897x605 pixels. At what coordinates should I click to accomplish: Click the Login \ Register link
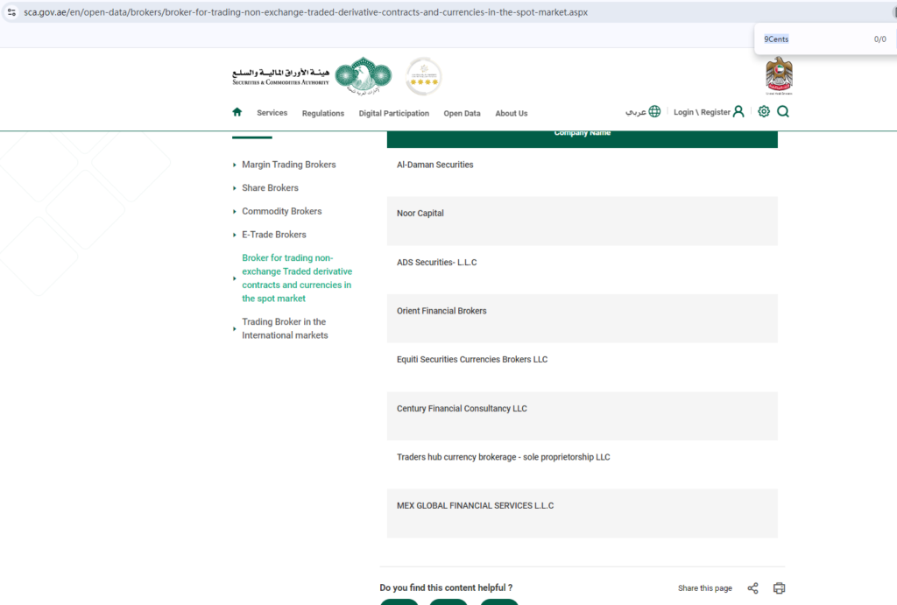pyautogui.click(x=702, y=112)
